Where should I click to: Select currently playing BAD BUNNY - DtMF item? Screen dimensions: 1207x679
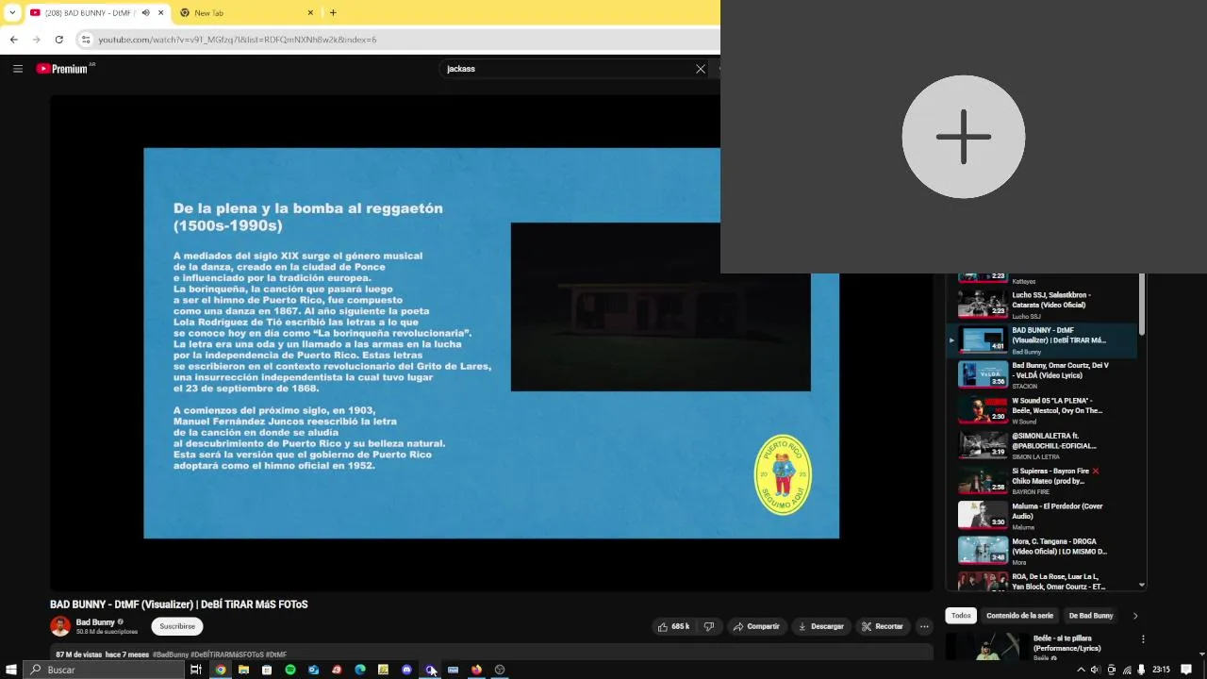(1042, 339)
